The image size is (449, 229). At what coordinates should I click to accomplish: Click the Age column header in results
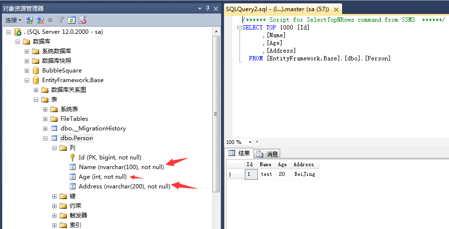283,164
